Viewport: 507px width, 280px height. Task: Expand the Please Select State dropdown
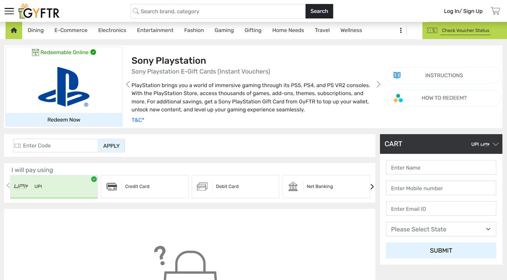coord(441,229)
